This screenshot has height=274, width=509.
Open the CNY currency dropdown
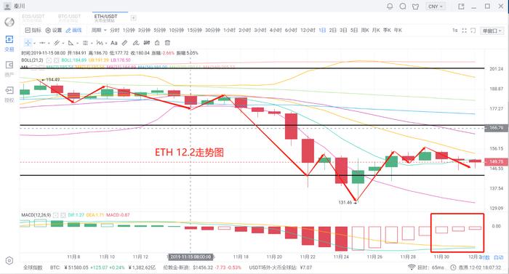click(436, 6)
